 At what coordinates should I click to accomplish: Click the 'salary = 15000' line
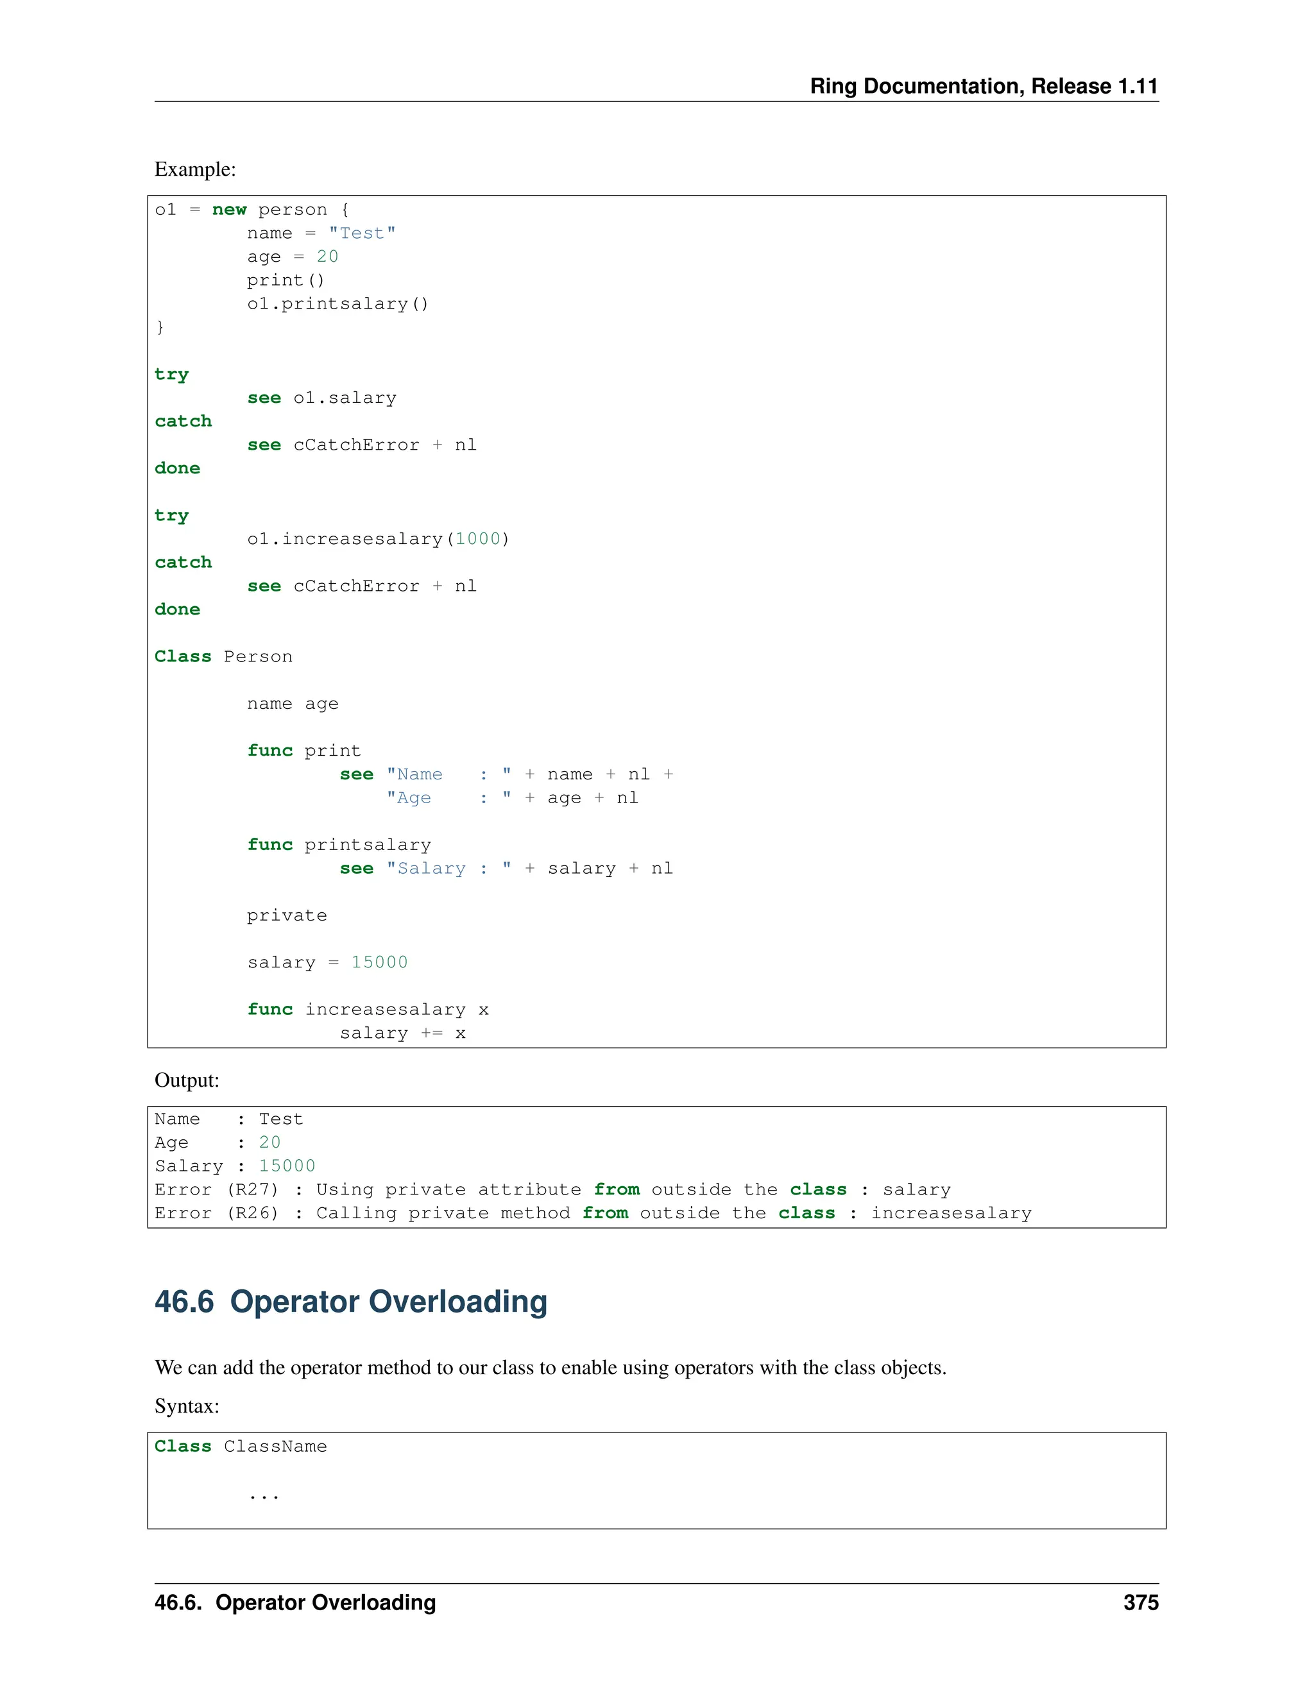point(327,962)
